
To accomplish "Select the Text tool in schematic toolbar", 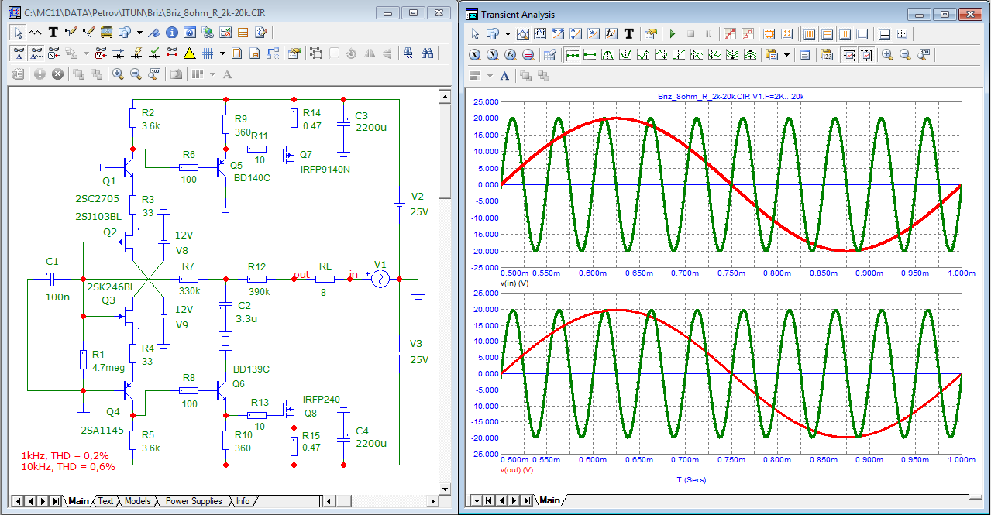I will [53, 33].
